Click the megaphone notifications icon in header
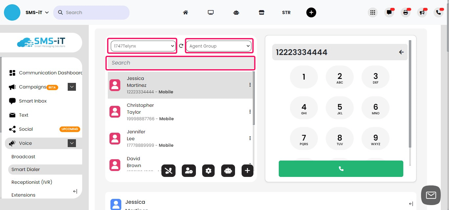This screenshot has width=449, height=210. pyautogui.click(x=422, y=12)
